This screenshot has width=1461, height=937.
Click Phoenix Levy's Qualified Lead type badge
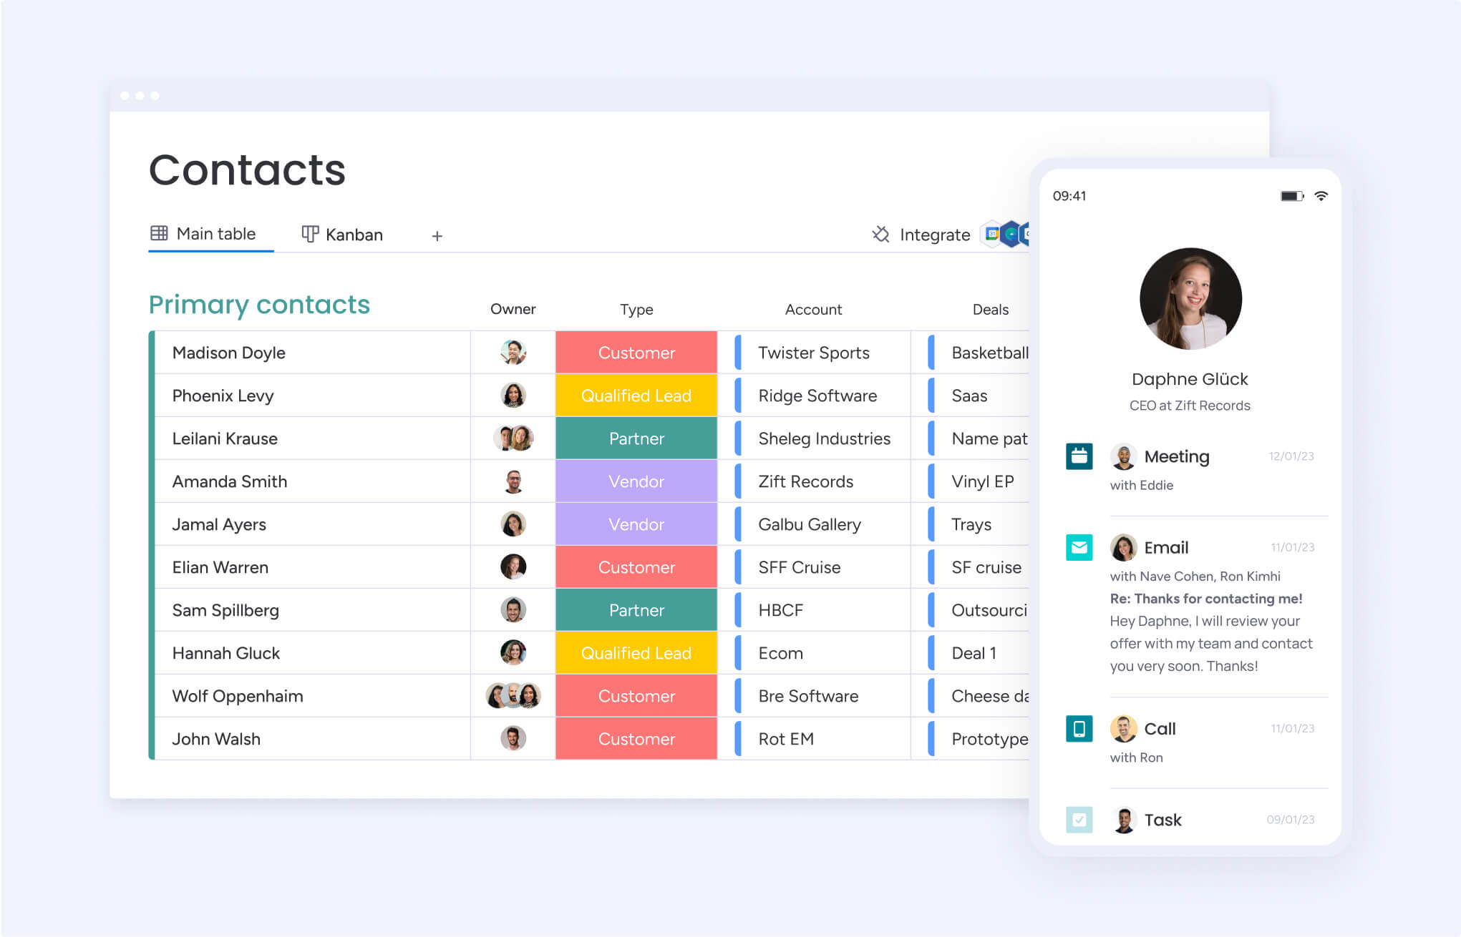coord(636,396)
